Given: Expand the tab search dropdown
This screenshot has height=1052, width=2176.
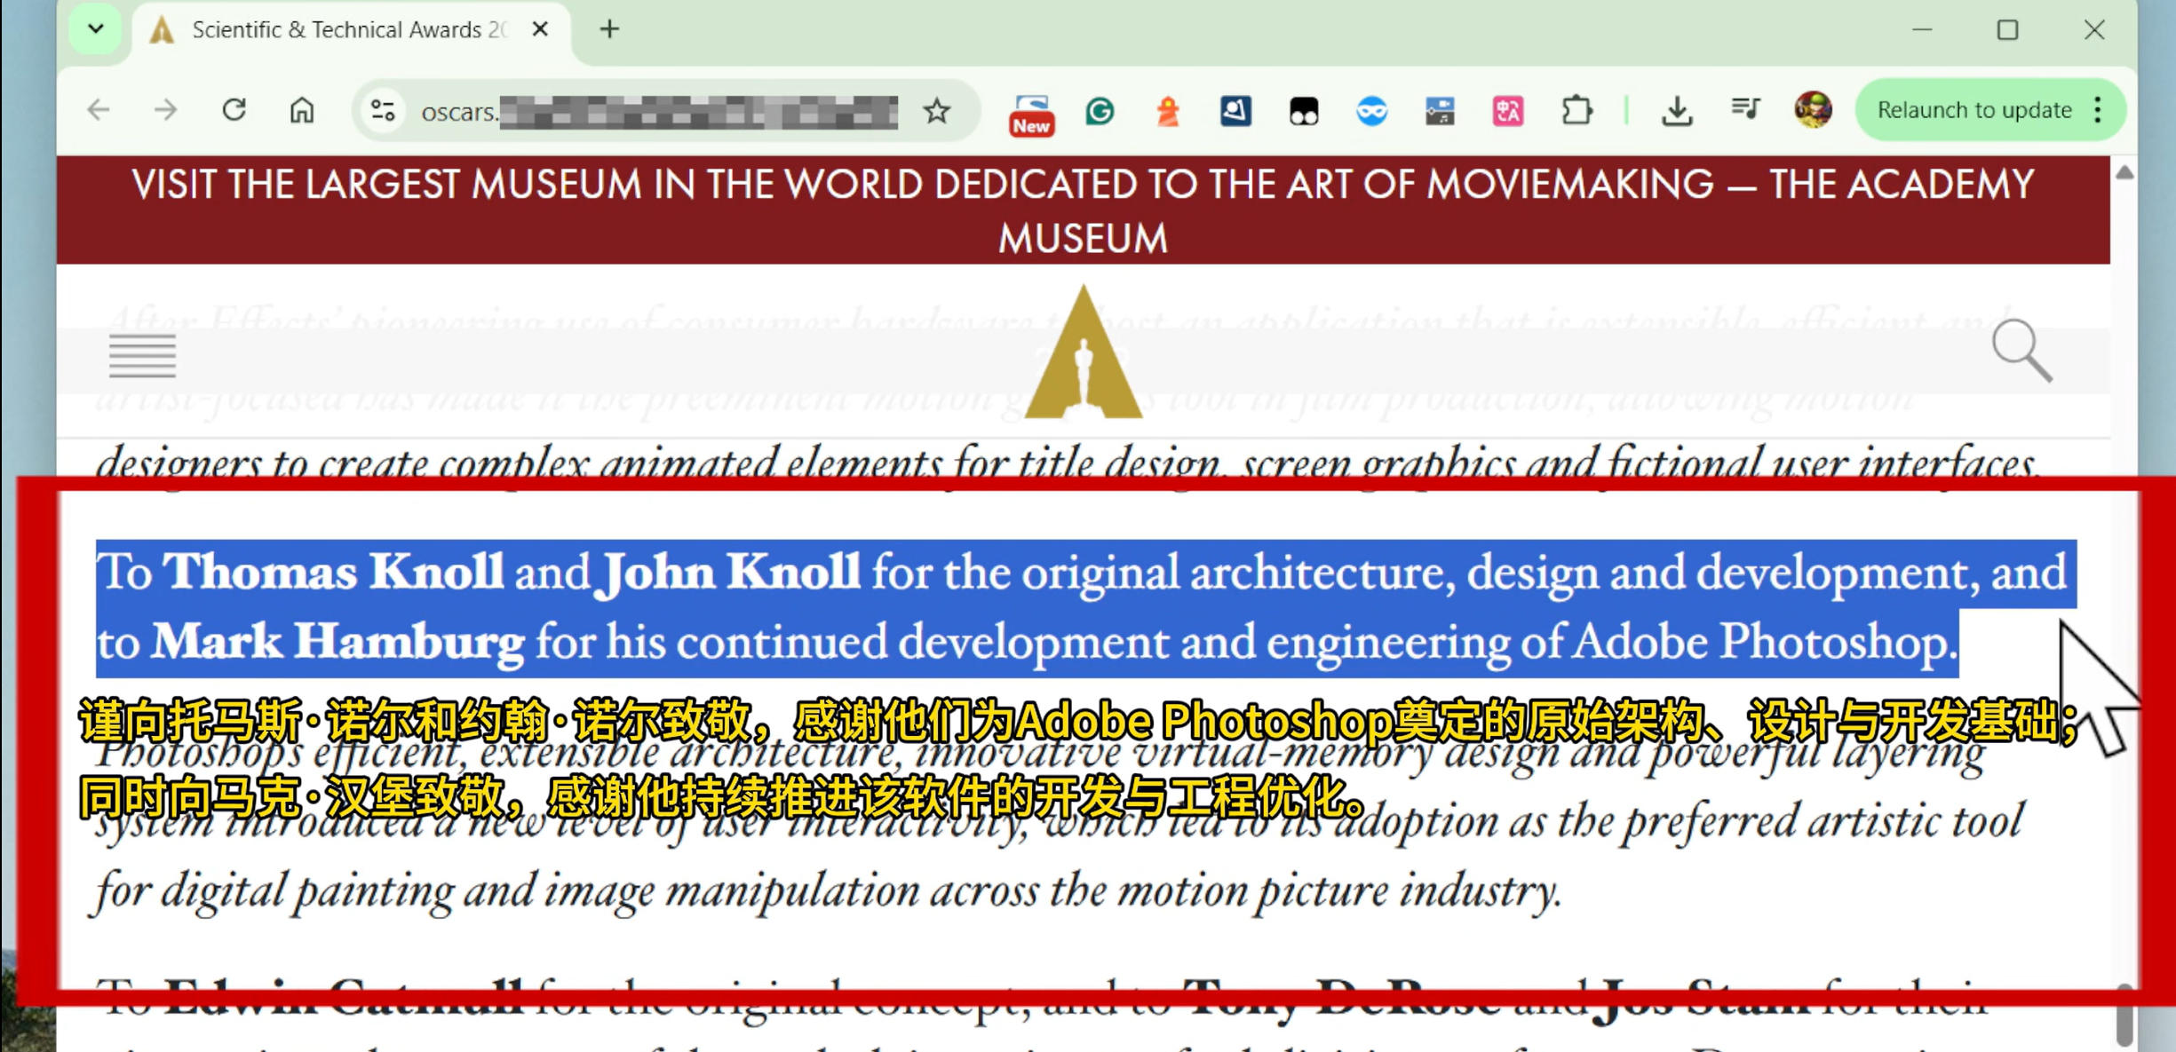Looking at the screenshot, I should [96, 29].
